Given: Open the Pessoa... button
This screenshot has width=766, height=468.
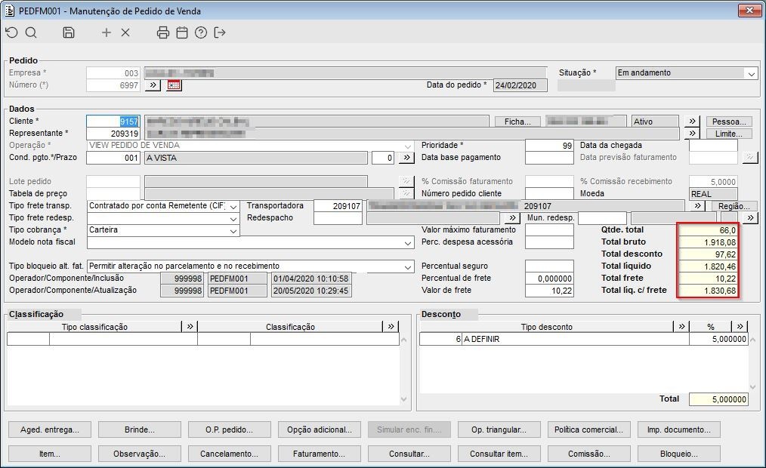Looking at the screenshot, I should coord(729,122).
